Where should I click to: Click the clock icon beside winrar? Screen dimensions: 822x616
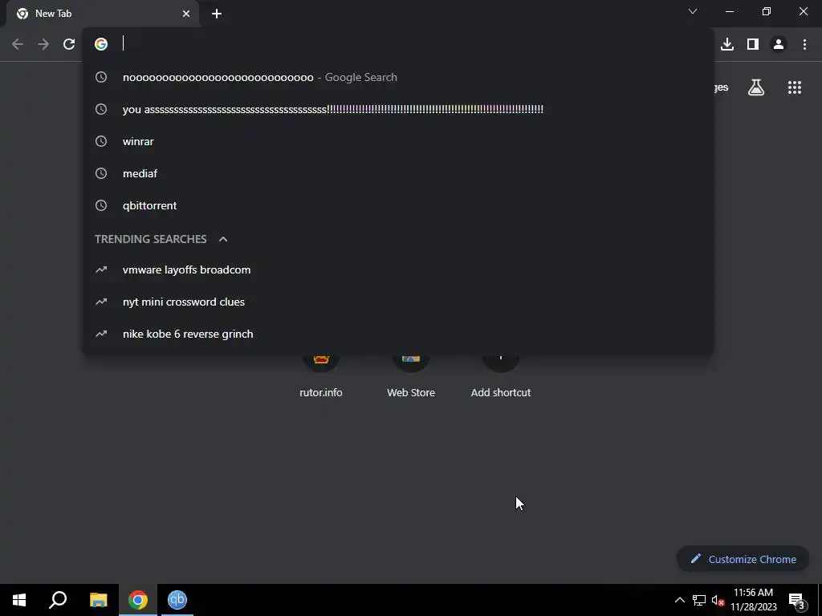101,141
